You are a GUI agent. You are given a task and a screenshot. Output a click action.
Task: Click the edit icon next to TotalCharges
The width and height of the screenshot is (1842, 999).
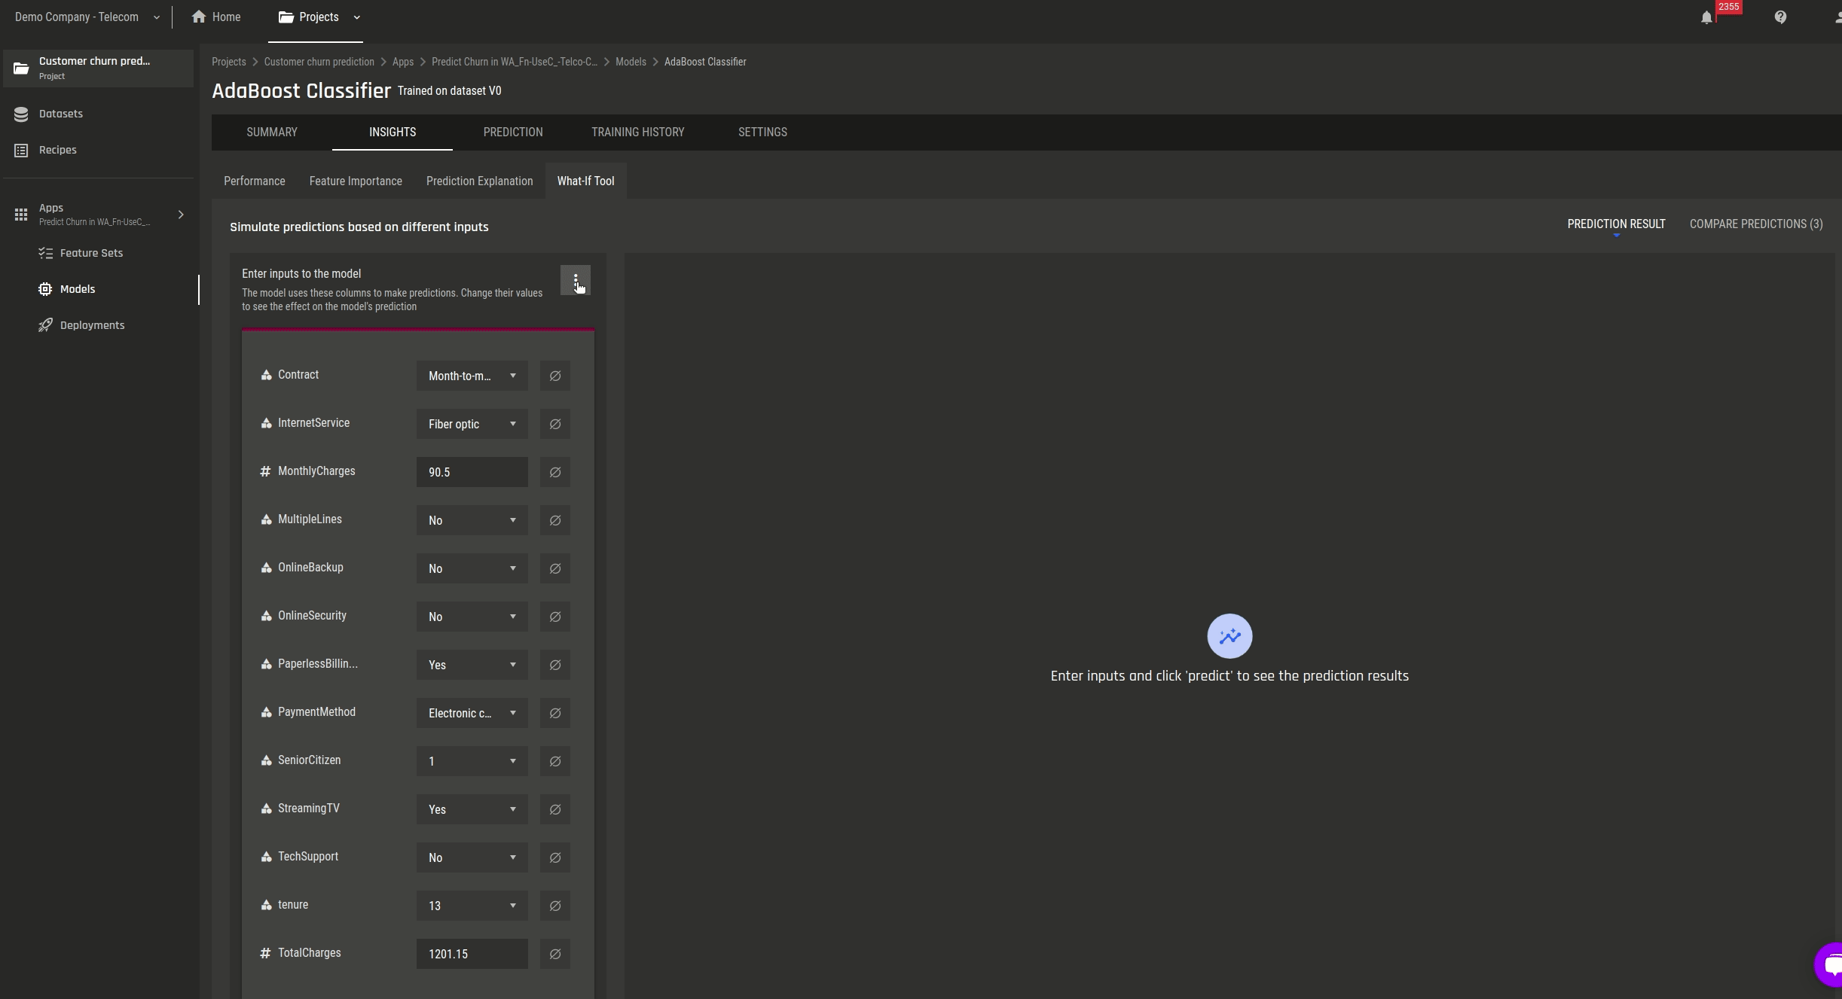point(555,954)
